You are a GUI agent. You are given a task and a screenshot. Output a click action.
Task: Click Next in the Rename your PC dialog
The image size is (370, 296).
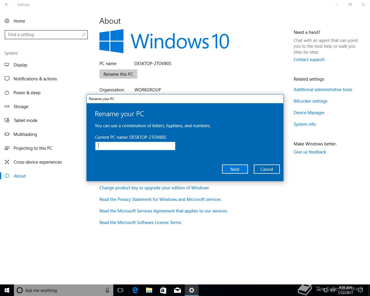235,169
